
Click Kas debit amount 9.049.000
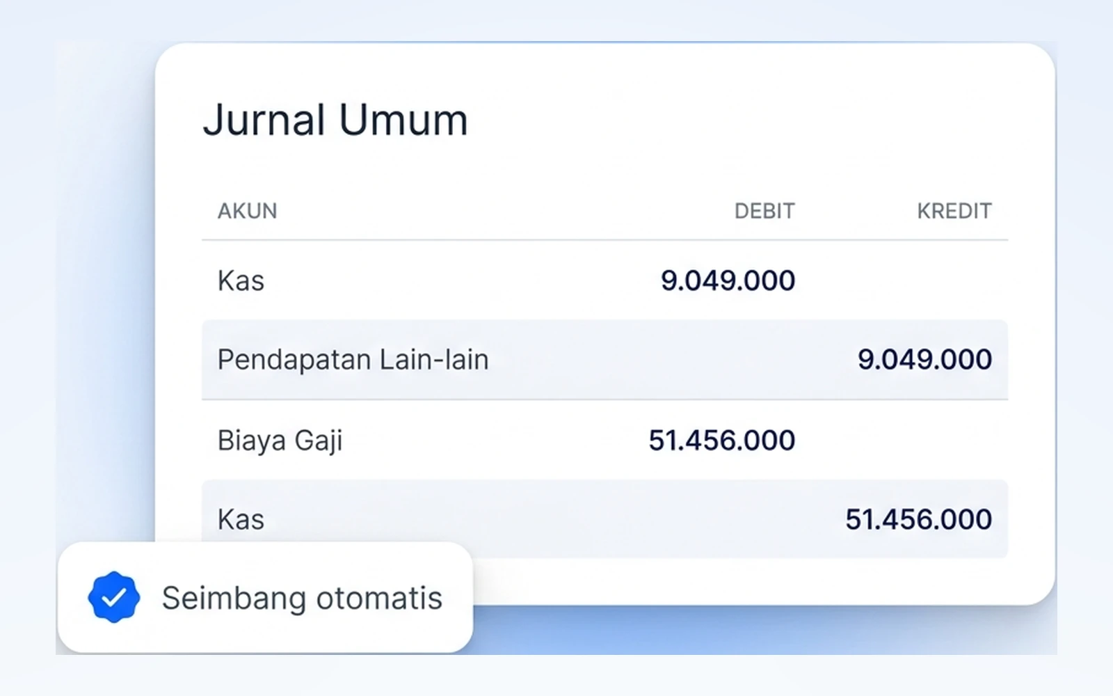pyautogui.click(x=728, y=280)
